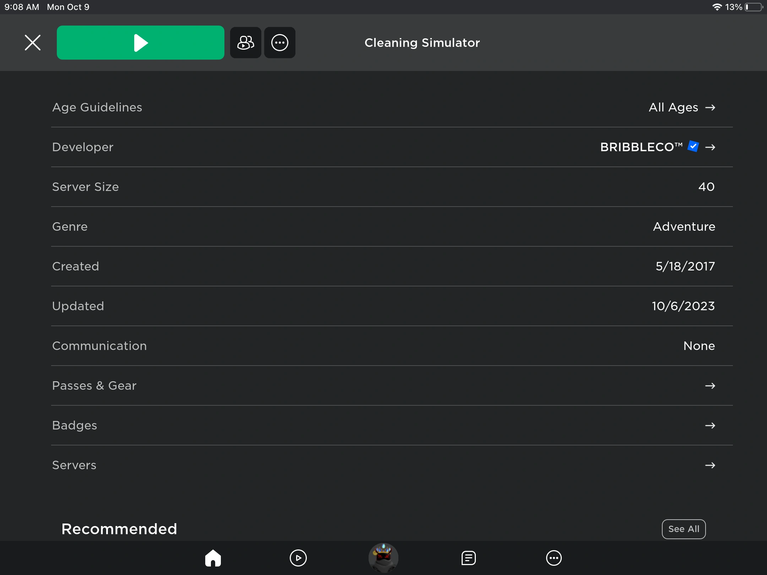Screen dimensions: 767x575
Task: Click the verified badge next to BRIBBLECO
Action: click(x=693, y=146)
